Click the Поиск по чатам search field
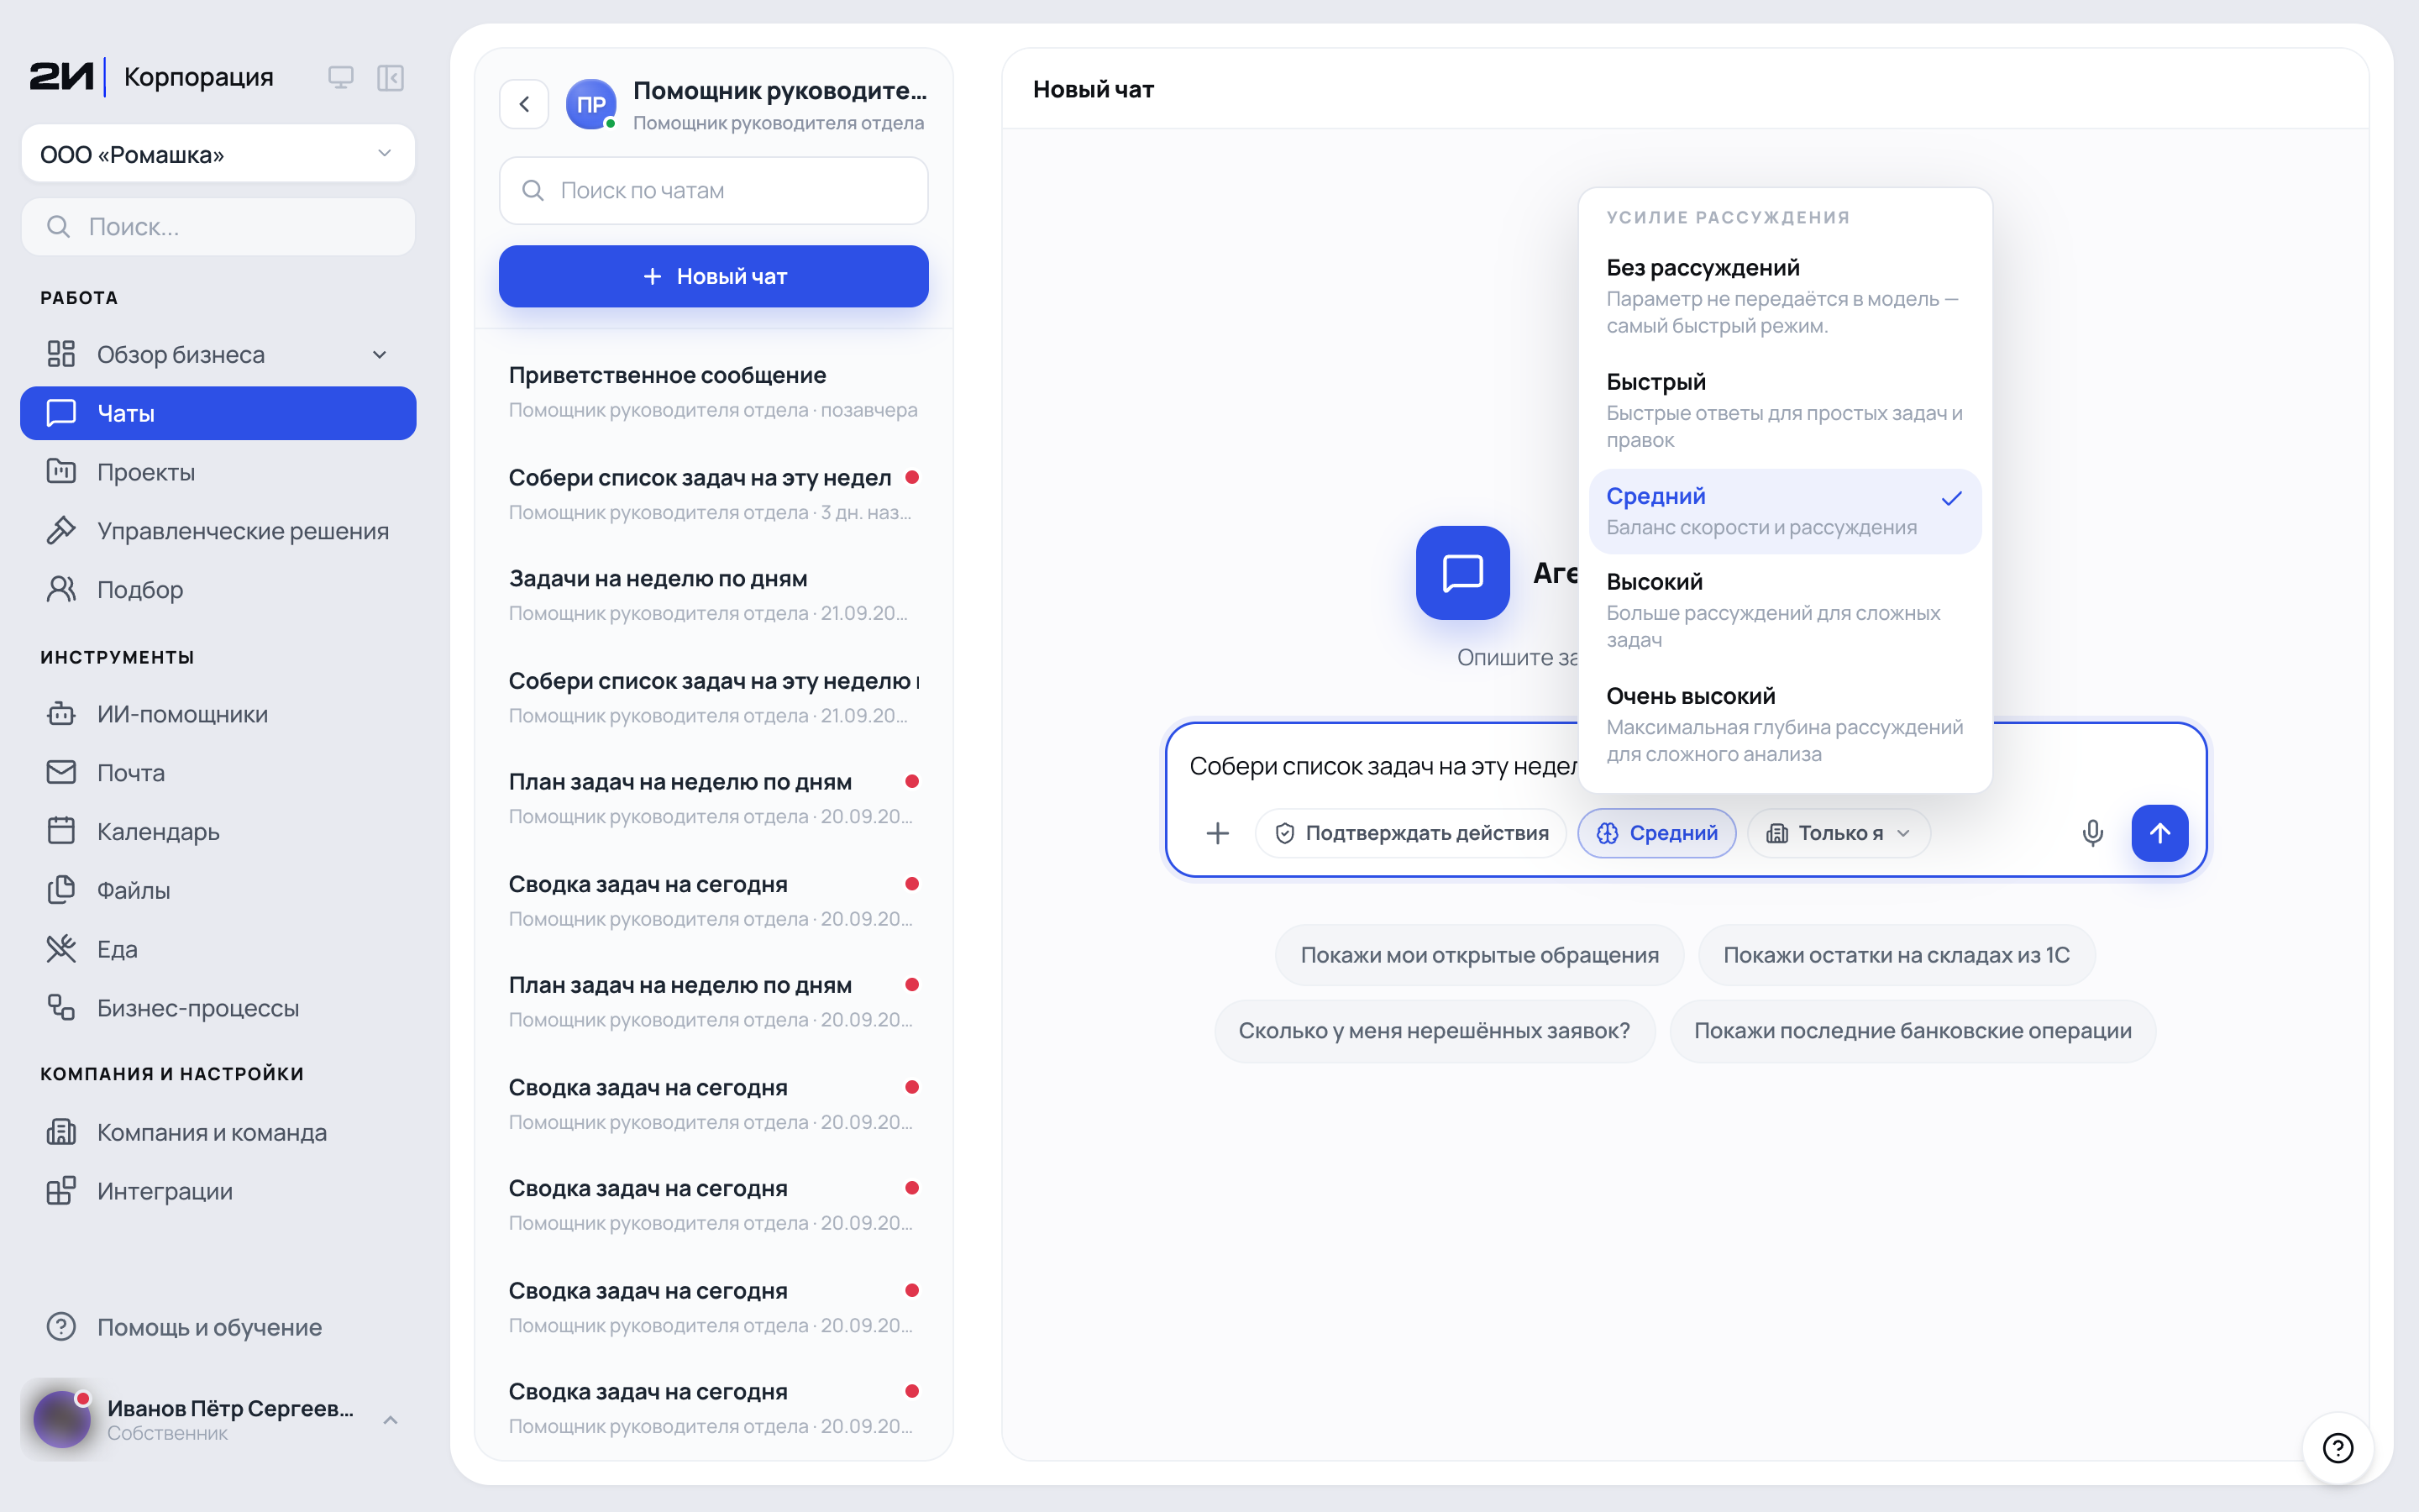The width and height of the screenshot is (2419, 1512). pos(713,190)
